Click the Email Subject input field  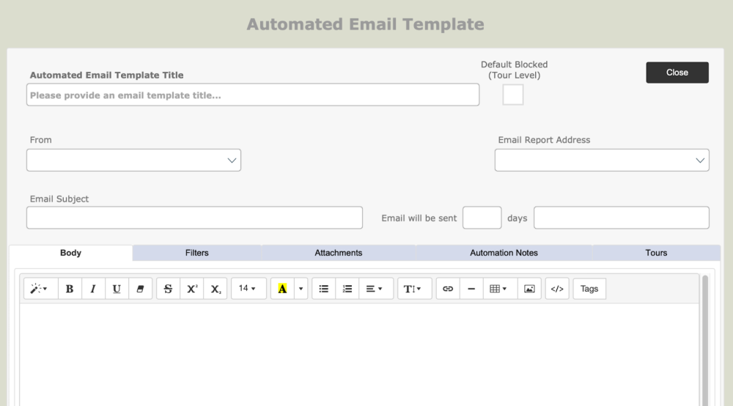[194, 218]
